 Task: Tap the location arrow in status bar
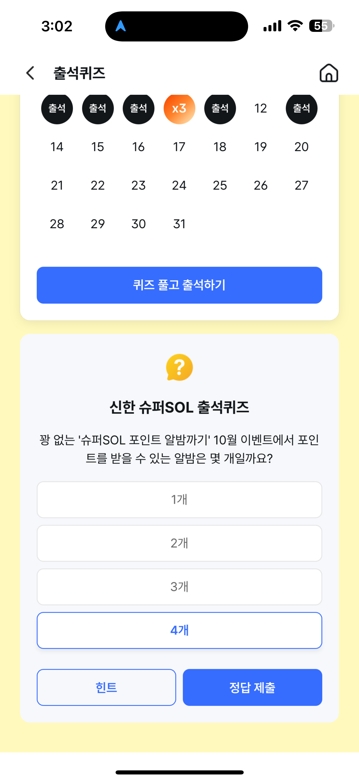[x=120, y=26]
